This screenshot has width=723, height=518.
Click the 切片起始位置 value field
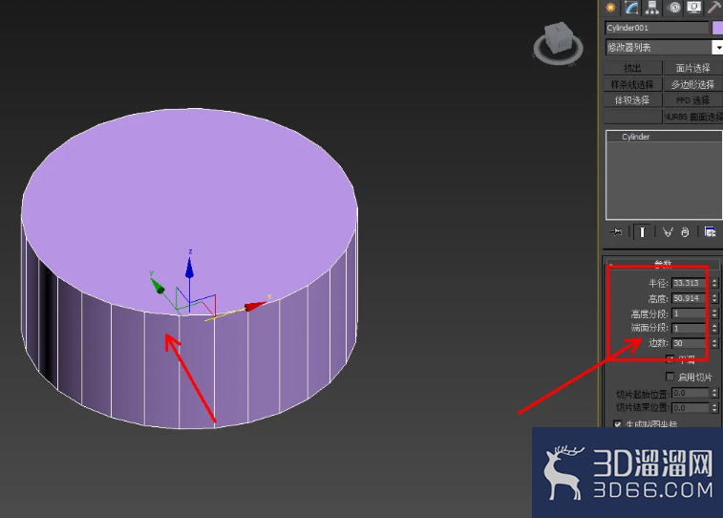(x=691, y=393)
